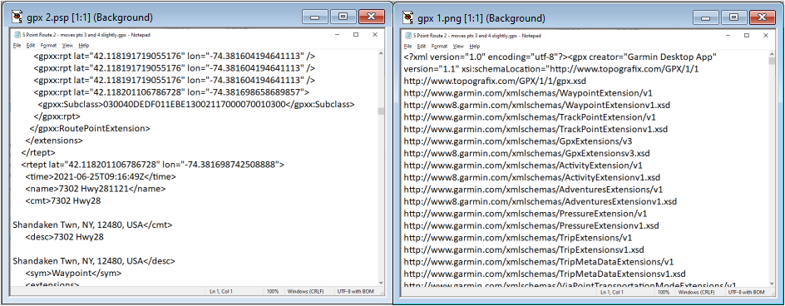Open the Format menu in gpx 1.png window
This screenshot has width=785, height=306.
coord(439,46)
